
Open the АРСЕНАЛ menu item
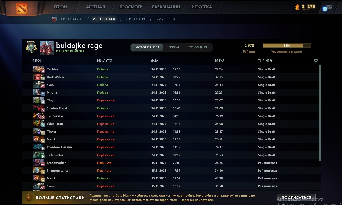95,7
